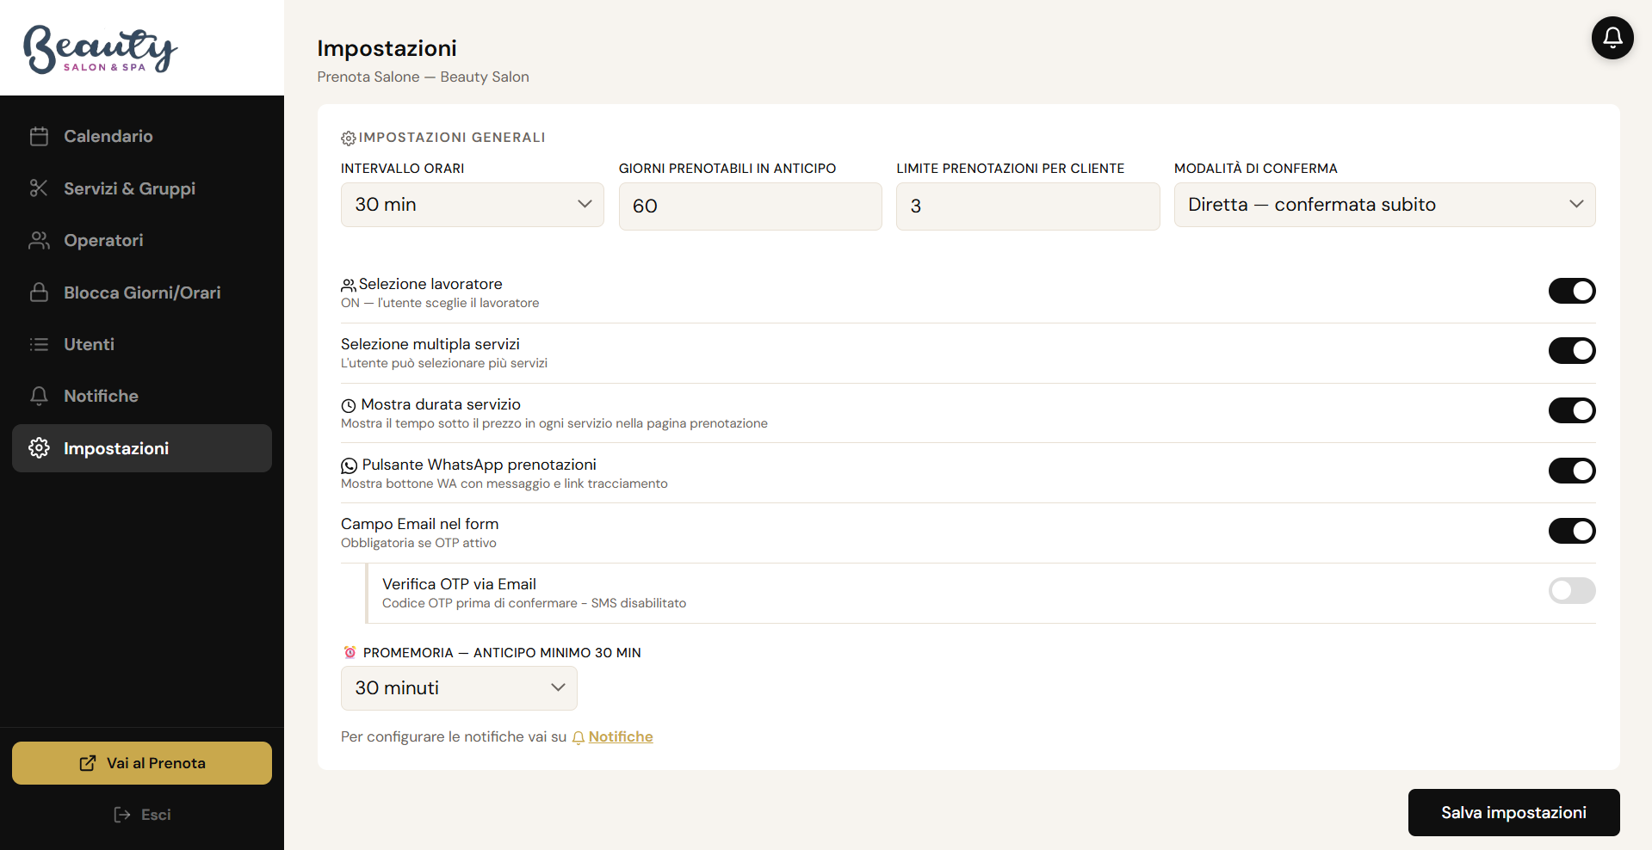Select Impostazioni in the sidebar
Image resolution: width=1652 pixels, height=850 pixels.
[x=142, y=448]
